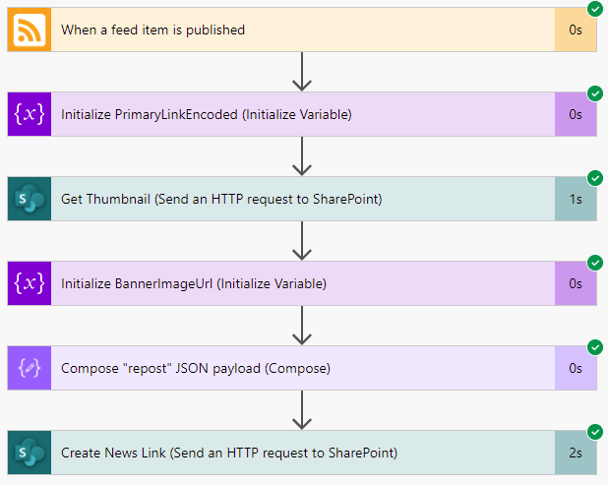Click the RSS feed trigger icon
608x485 pixels.
pos(30,30)
